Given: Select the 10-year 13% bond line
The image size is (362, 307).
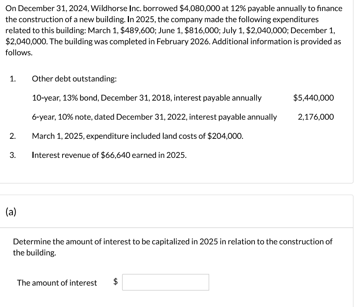Looking at the screenshot, I should point(147,98).
